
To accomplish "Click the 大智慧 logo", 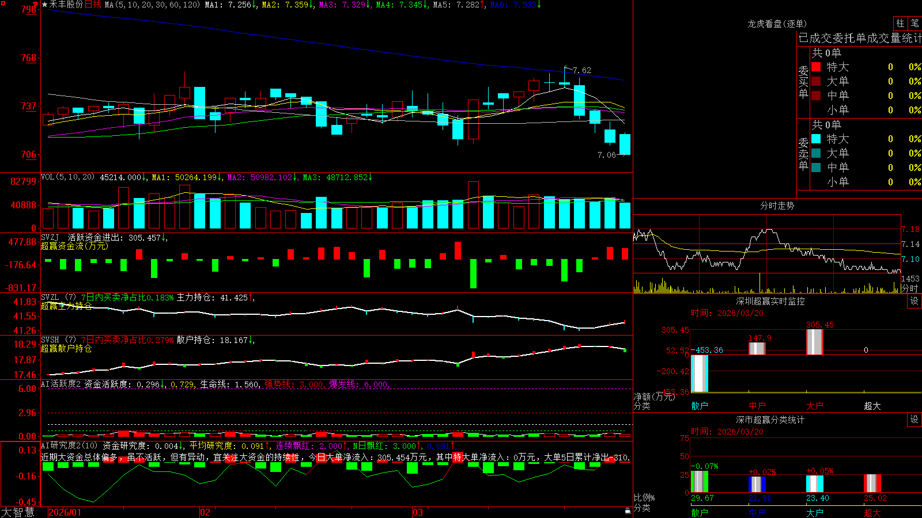I will [x=18, y=512].
